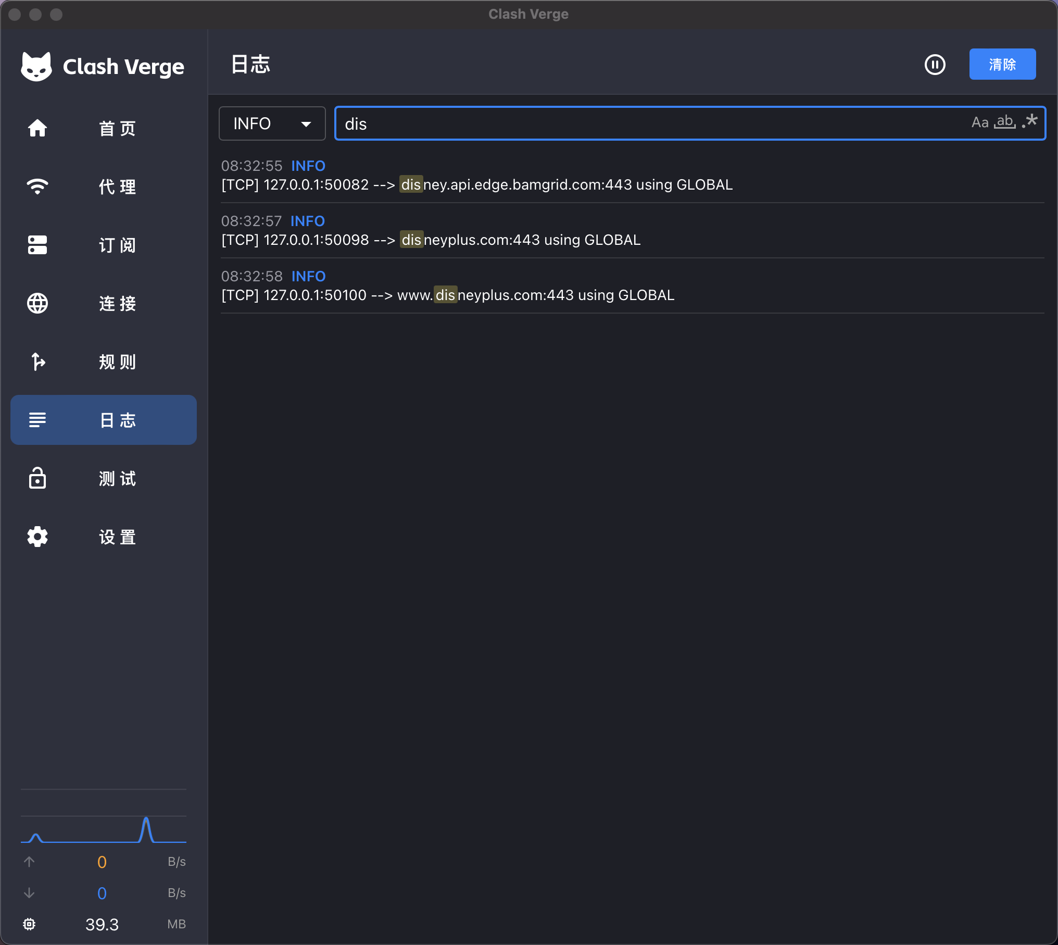
Task: Toggle match case (Aa) in search
Action: tap(979, 123)
